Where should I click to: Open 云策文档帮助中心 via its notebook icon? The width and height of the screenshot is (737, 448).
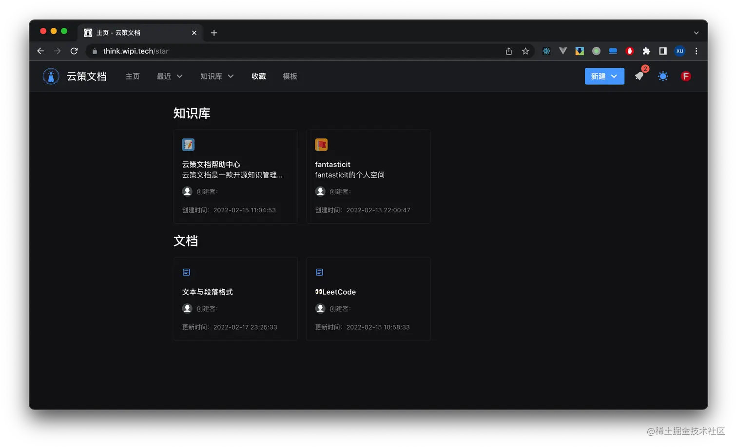pos(188,144)
